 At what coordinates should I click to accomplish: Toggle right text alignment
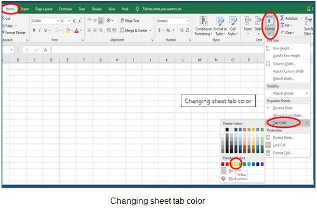click(100, 30)
